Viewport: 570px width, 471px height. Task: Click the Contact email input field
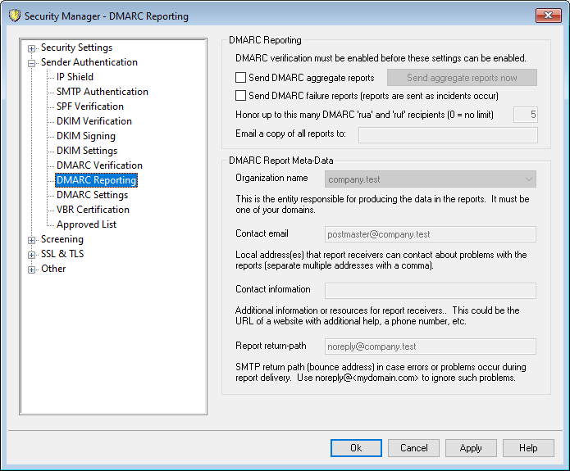tap(431, 234)
